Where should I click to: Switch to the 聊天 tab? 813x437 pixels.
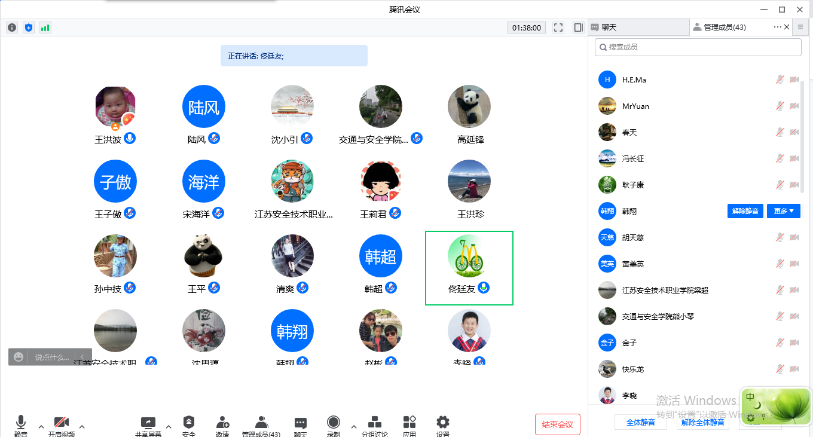click(638, 27)
